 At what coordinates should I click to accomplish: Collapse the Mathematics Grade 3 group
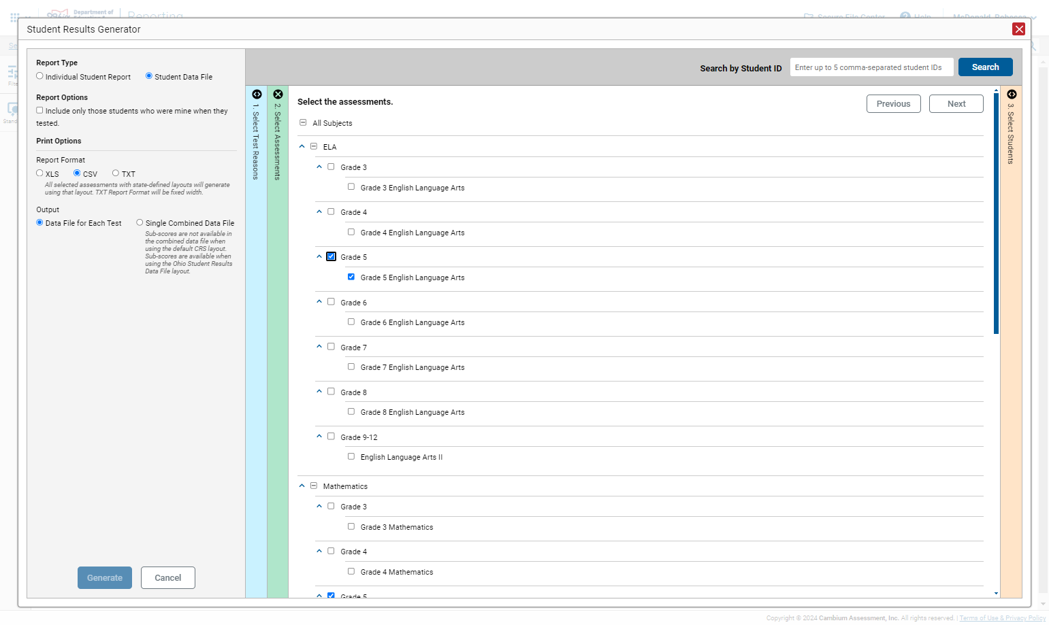coord(319,506)
